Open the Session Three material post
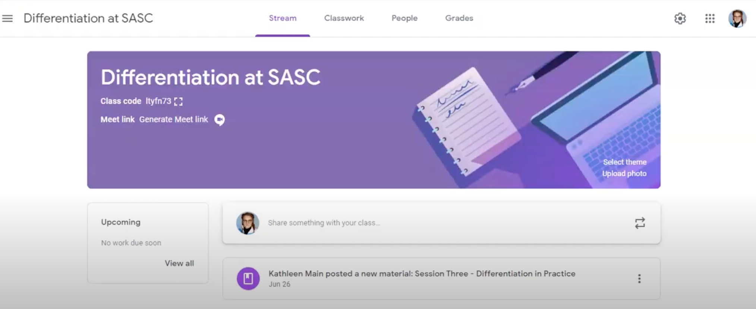The image size is (756, 309). point(422,274)
